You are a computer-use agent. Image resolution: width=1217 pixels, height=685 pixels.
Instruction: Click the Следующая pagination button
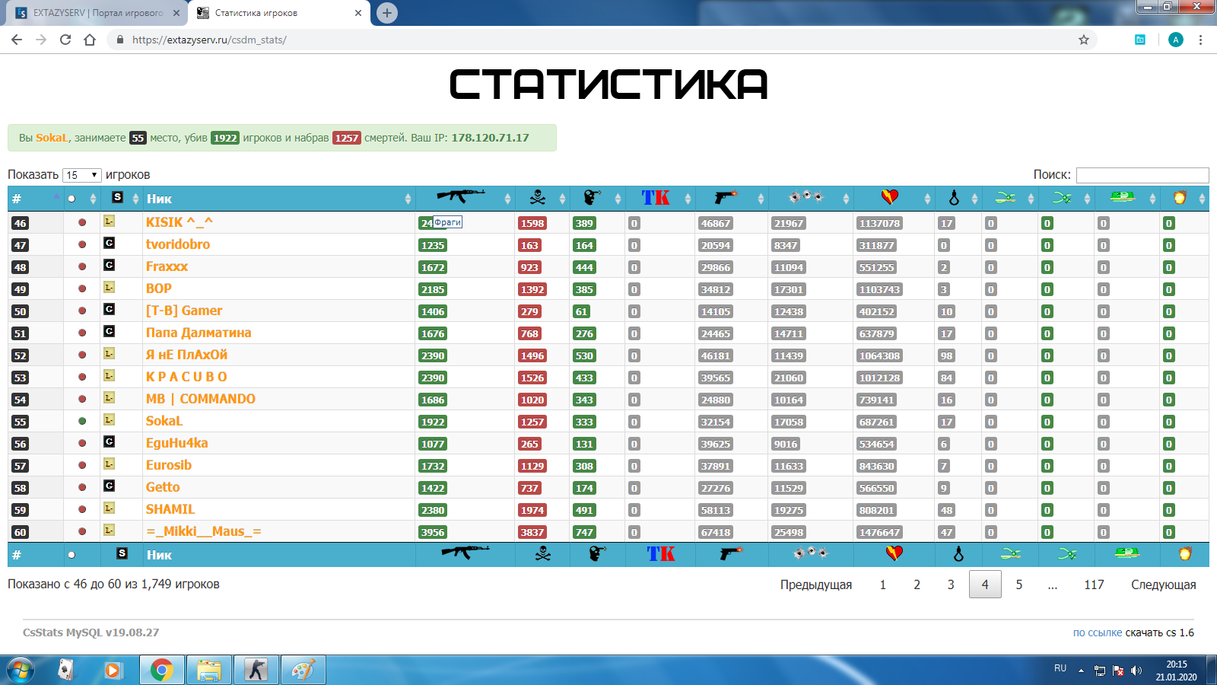pyautogui.click(x=1163, y=585)
